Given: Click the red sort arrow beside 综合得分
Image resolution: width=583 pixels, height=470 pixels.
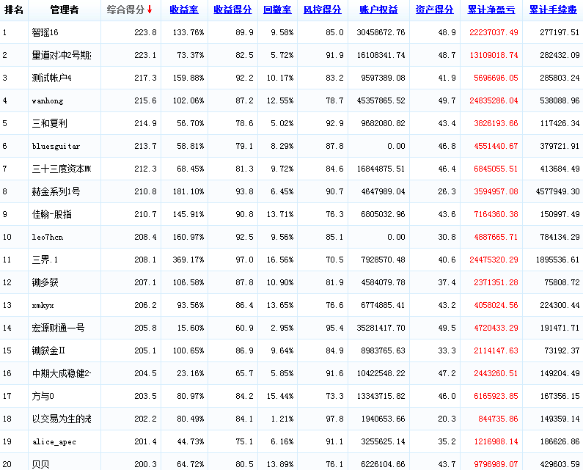Looking at the screenshot, I should pos(150,10).
